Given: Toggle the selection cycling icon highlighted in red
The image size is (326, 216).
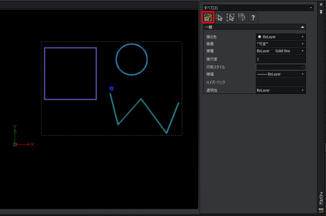Looking at the screenshot, I should coord(208,17).
